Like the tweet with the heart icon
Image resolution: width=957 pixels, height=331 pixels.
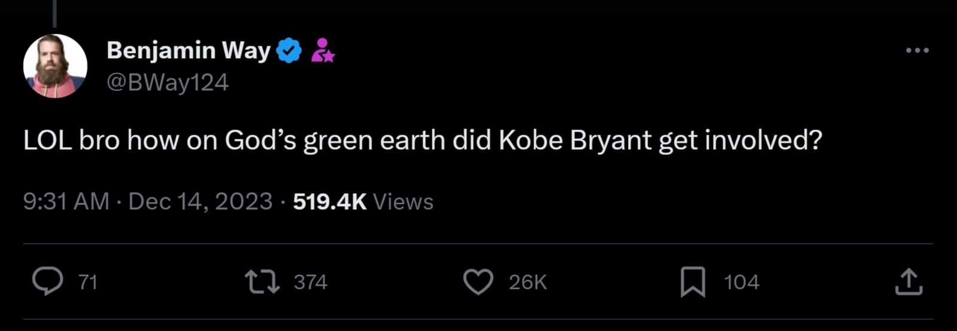478,281
